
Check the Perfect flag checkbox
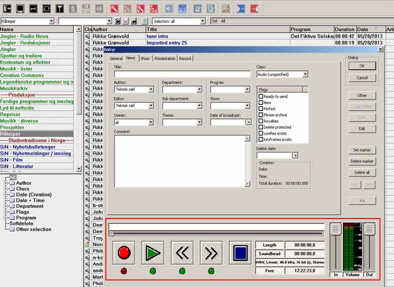261,109
